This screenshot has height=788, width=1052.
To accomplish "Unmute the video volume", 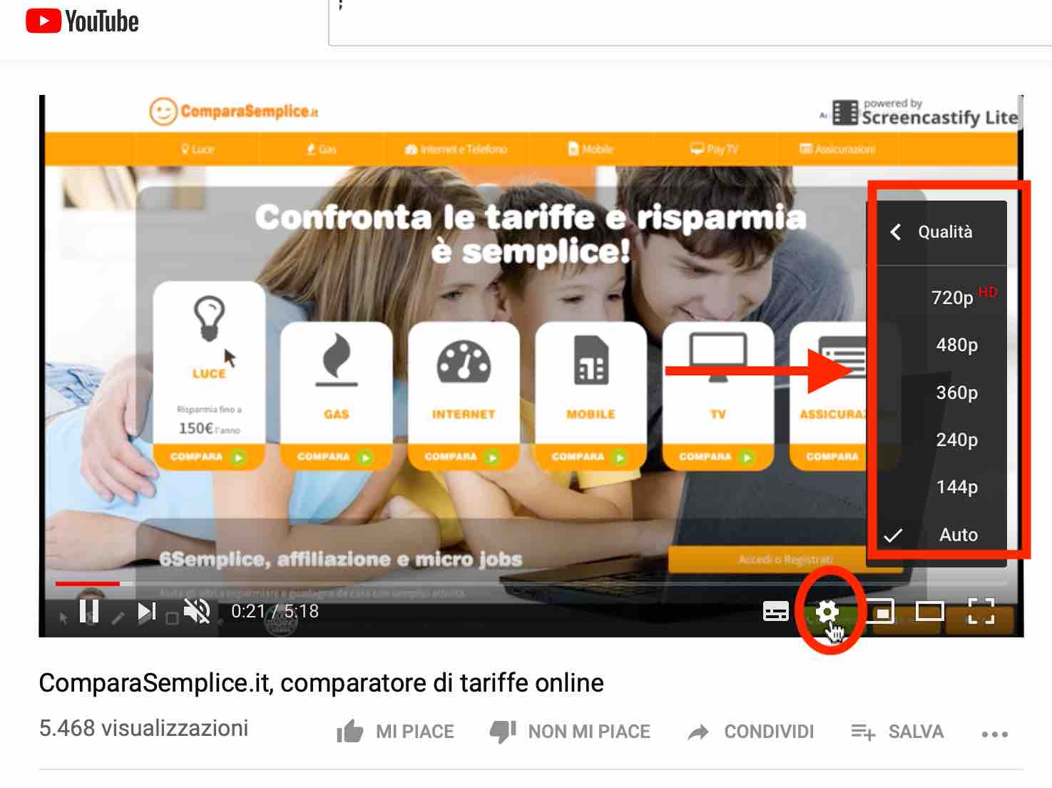I will click(x=197, y=612).
